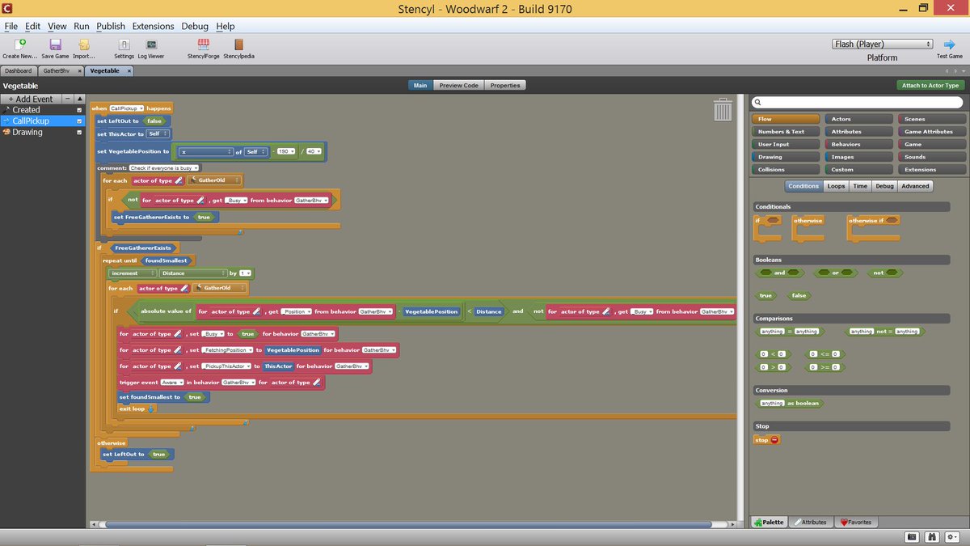The image size is (970, 546).
Task: Open the 40 value dropdown
Action: coord(314,151)
